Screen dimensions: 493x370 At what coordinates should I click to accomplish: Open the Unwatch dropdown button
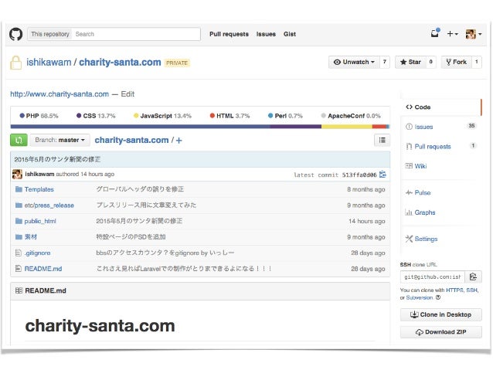click(354, 62)
